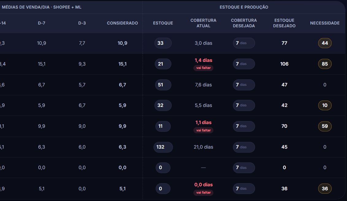Select the D-3 value 9,0
The image size is (347, 201).
(82, 126)
